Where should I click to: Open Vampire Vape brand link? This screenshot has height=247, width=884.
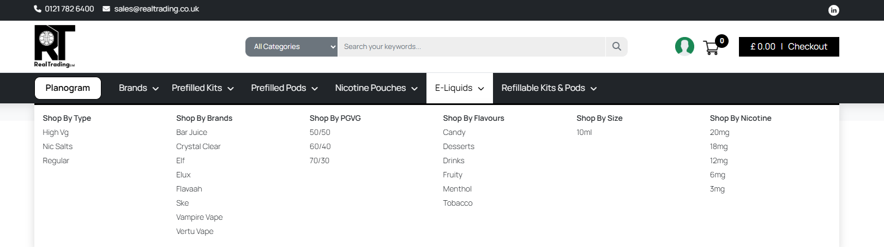[199, 217]
